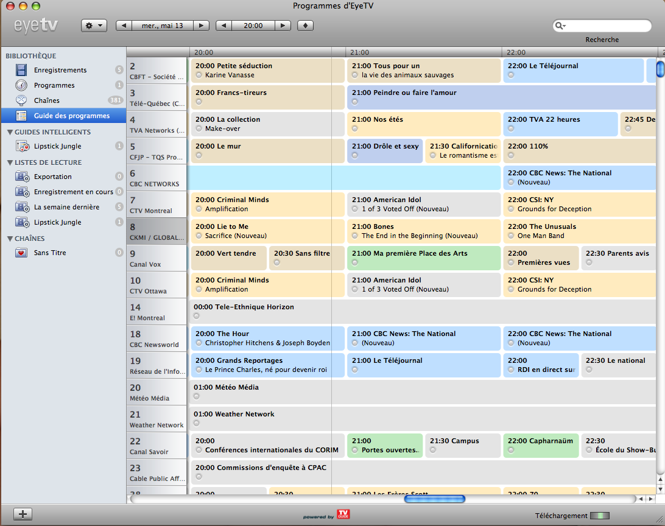Image resolution: width=665 pixels, height=526 pixels.
Task: Open 22:00 Capharnaüm program
Action: 541,446
